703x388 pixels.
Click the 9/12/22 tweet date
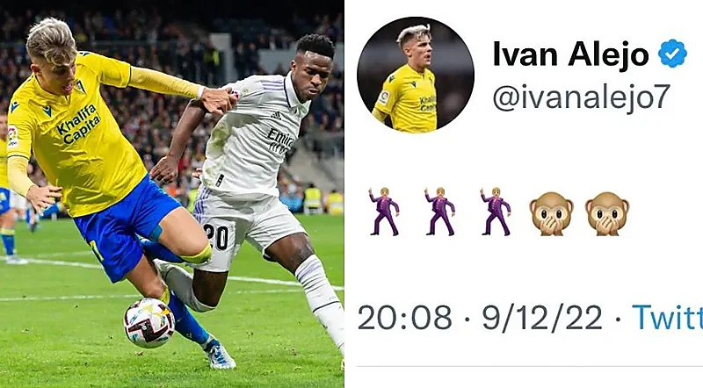[542, 318]
